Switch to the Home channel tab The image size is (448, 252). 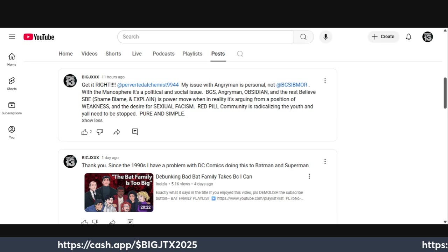(x=66, y=54)
